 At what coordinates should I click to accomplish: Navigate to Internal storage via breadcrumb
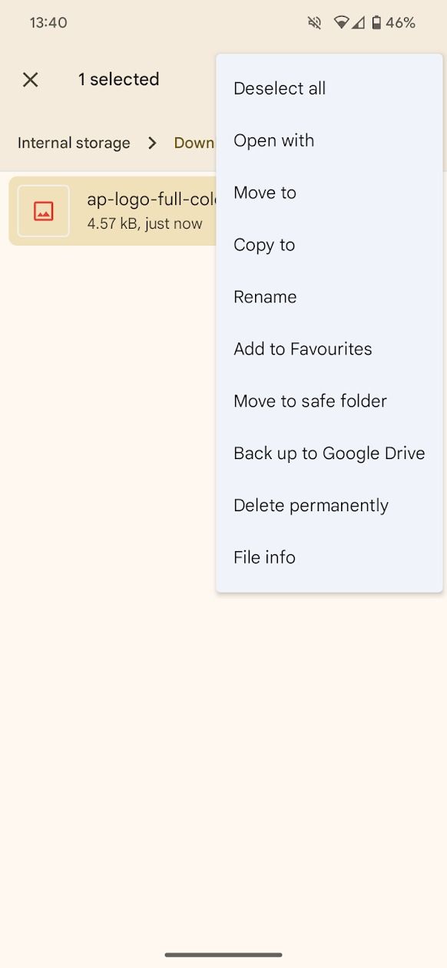[73, 143]
